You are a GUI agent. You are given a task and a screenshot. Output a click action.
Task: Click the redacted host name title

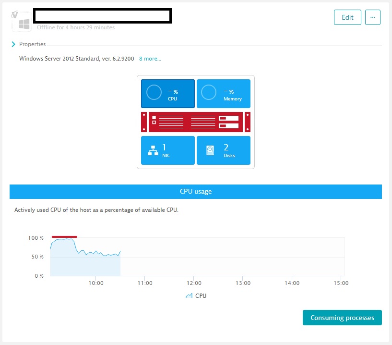pos(103,16)
